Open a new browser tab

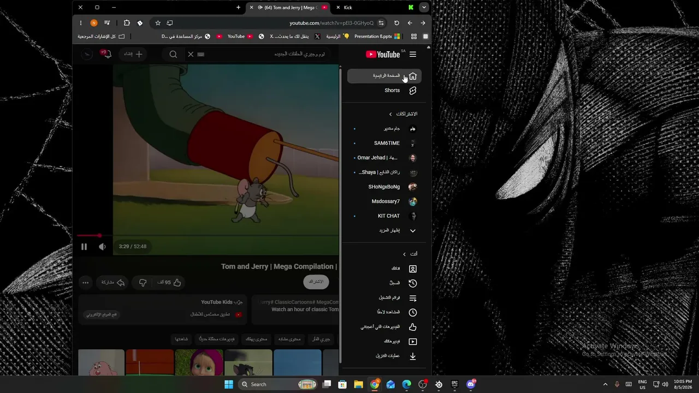238,8
